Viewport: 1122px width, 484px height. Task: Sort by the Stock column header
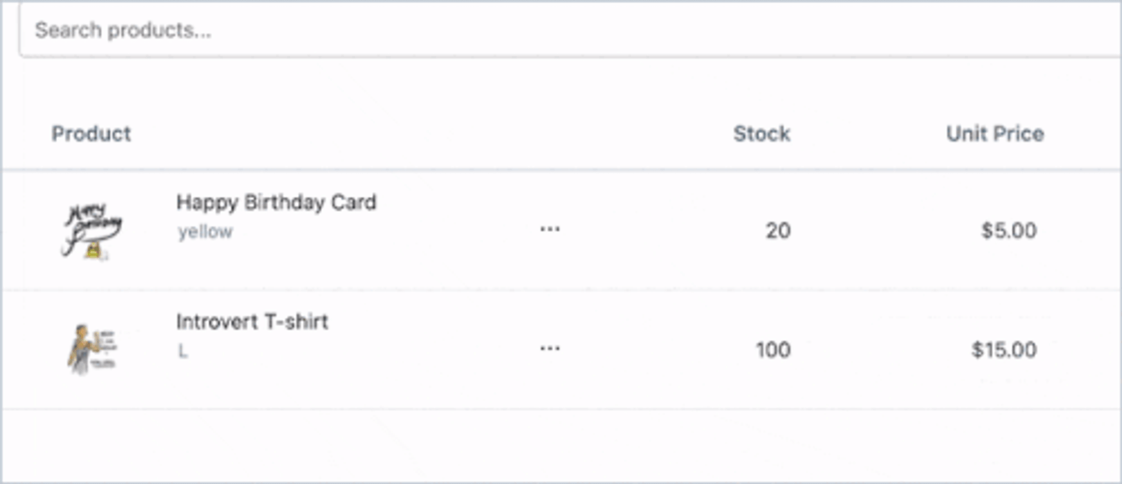click(x=762, y=133)
